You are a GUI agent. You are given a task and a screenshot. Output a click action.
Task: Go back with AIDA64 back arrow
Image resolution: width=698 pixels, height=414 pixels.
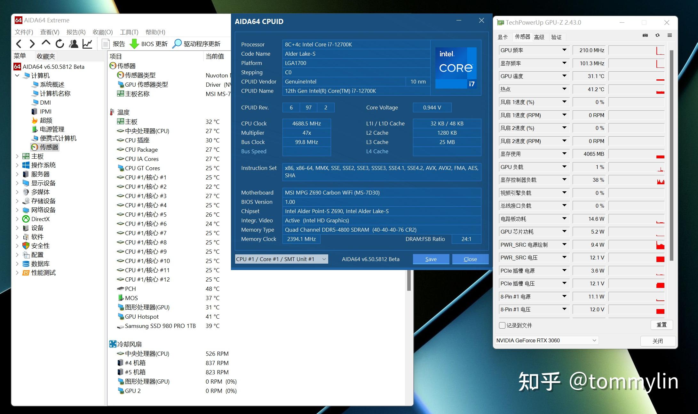(x=19, y=44)
